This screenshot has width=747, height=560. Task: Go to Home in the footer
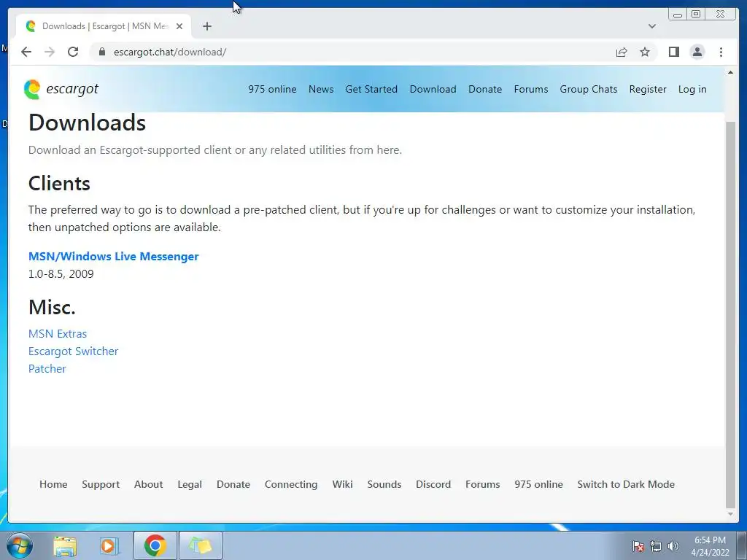53,484
